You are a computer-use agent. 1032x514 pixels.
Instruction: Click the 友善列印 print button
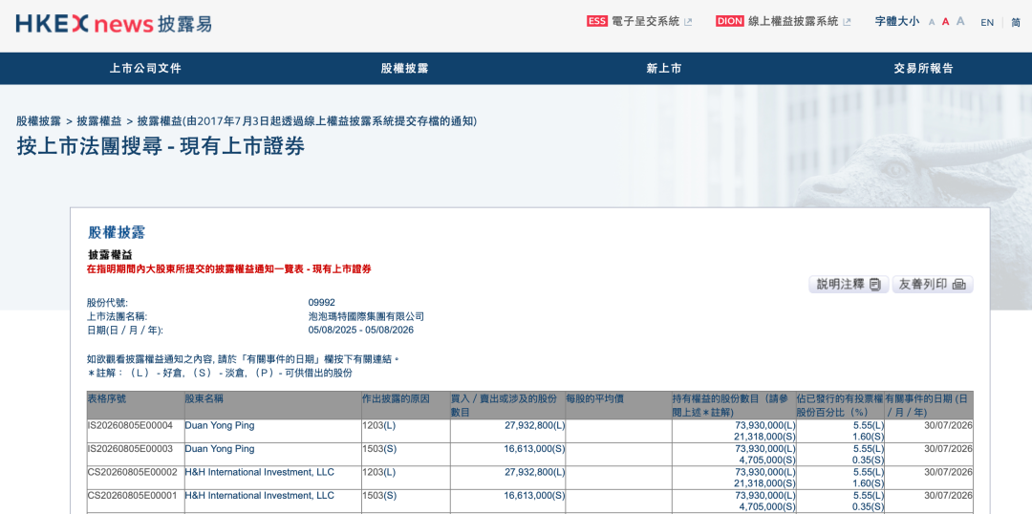tap(932, 285)
